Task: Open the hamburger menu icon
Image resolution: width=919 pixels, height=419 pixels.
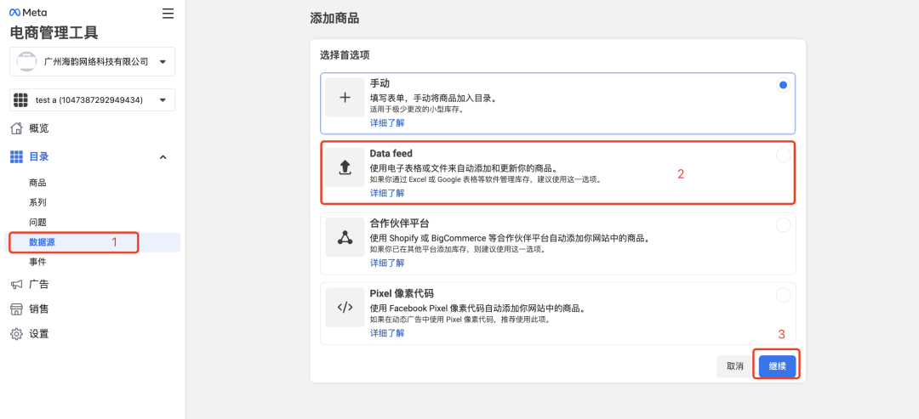Action: click(x=168, y=14)
